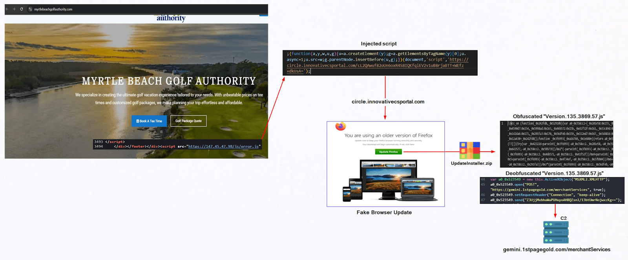Click the Firefox logo icon
The height and width of the screenshot is (260, 628).
coord(341,126)
